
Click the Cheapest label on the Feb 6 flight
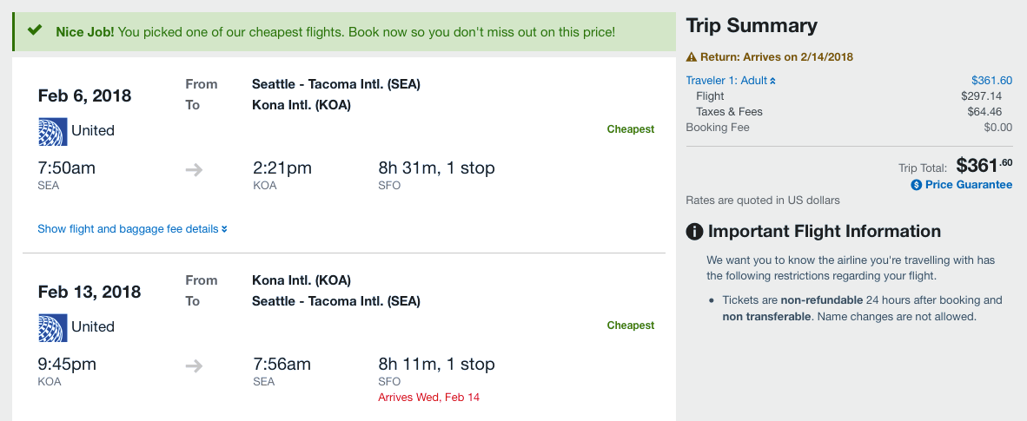(630, 129)
